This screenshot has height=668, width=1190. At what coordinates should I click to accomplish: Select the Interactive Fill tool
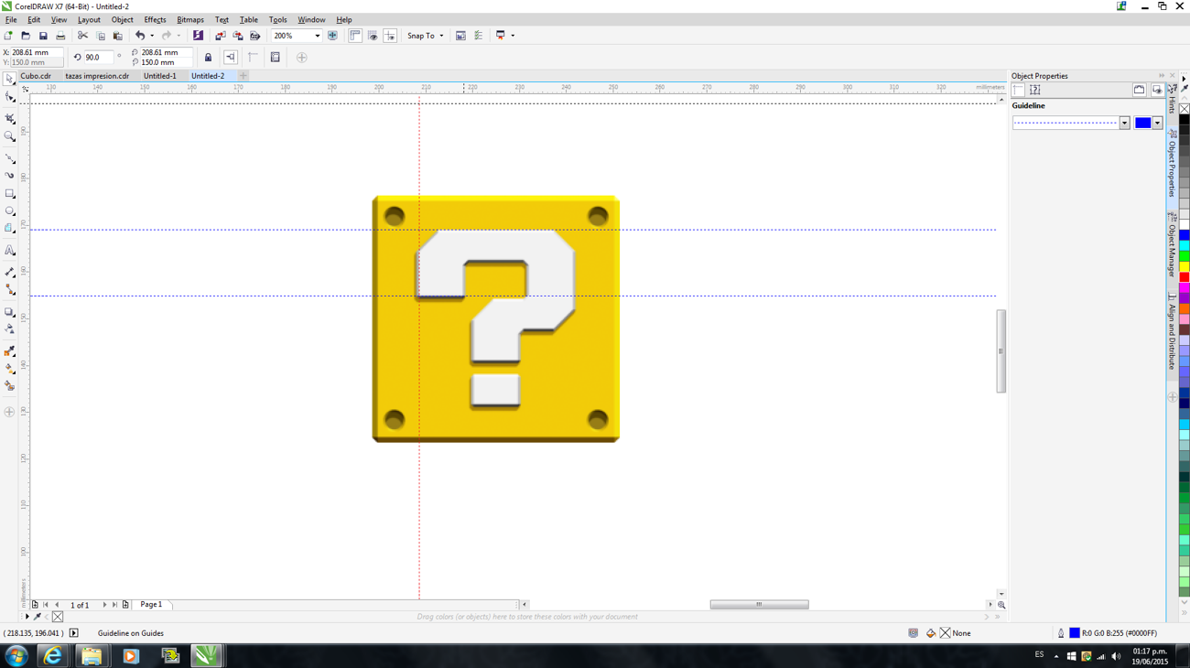tap(10, 369)
